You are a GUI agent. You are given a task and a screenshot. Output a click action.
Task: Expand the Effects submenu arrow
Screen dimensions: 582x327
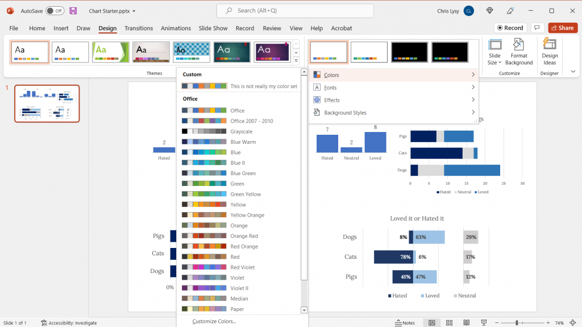tap(473, 100)
